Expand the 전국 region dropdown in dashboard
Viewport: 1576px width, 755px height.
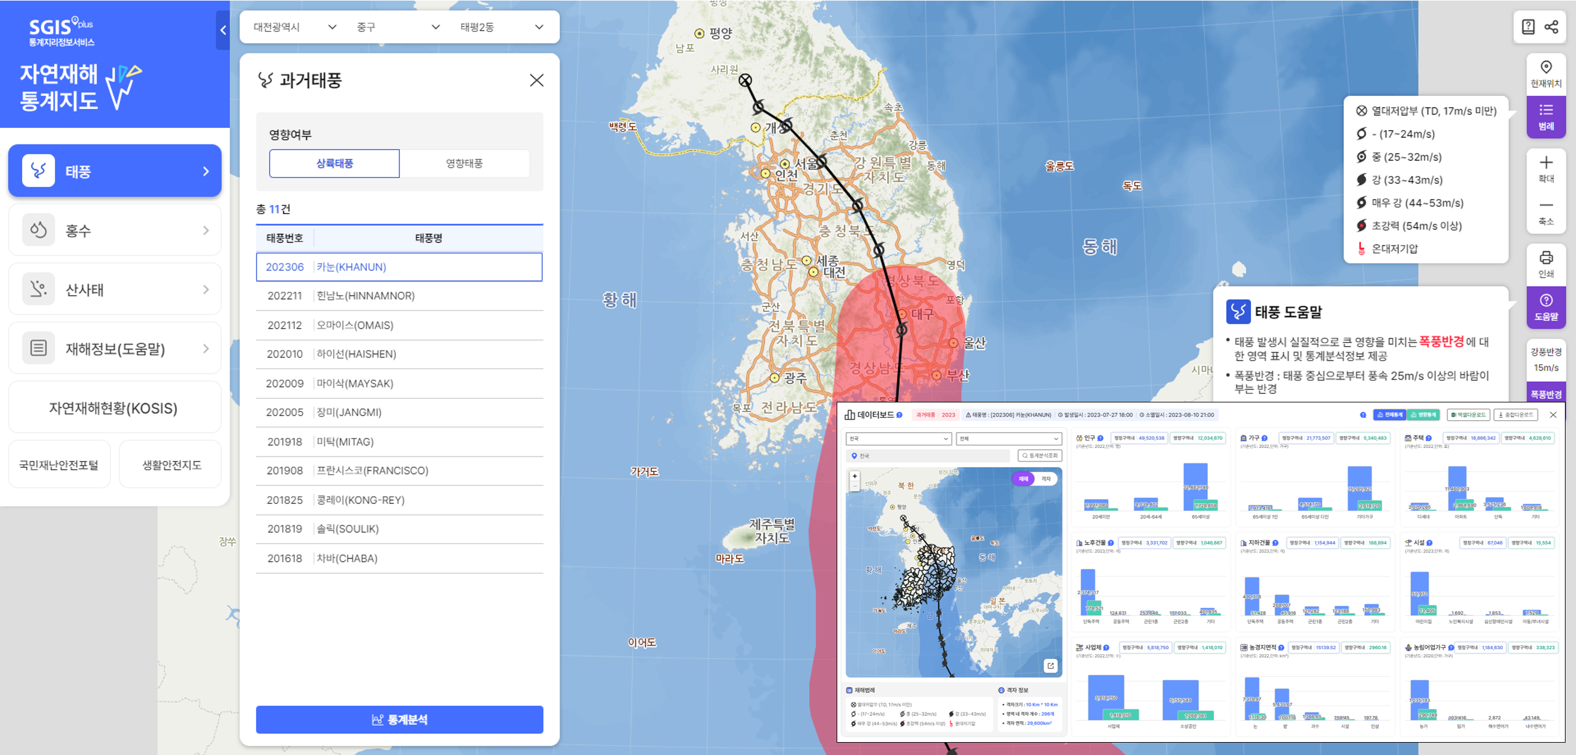tap(898, 439)
